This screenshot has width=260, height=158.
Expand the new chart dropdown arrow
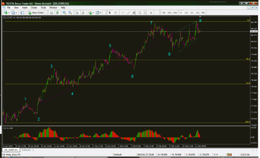[9, 13]
